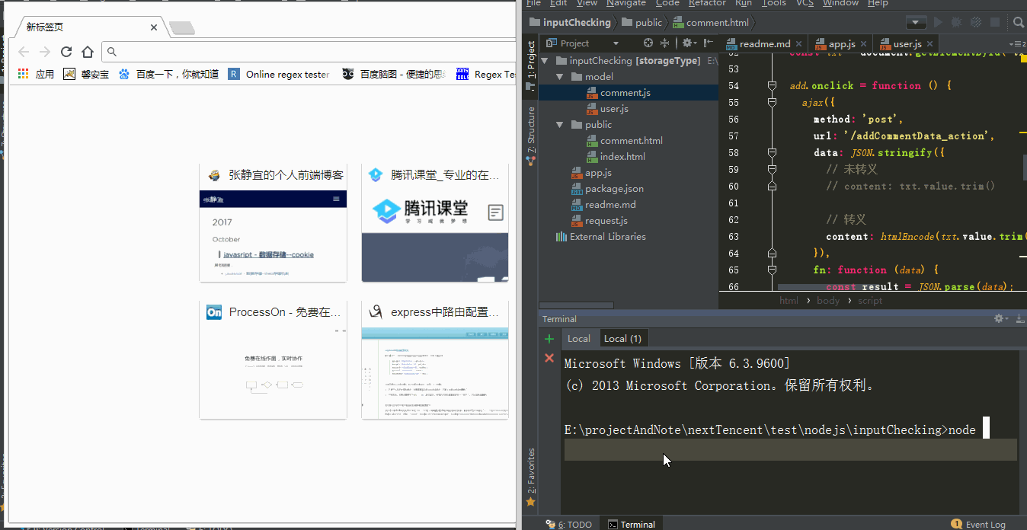Image resolution: width=1027 pixels, height=530 pixels.
Task: Reload the page in Chrome
Action: pyautogui.click(x=66, y=52)
